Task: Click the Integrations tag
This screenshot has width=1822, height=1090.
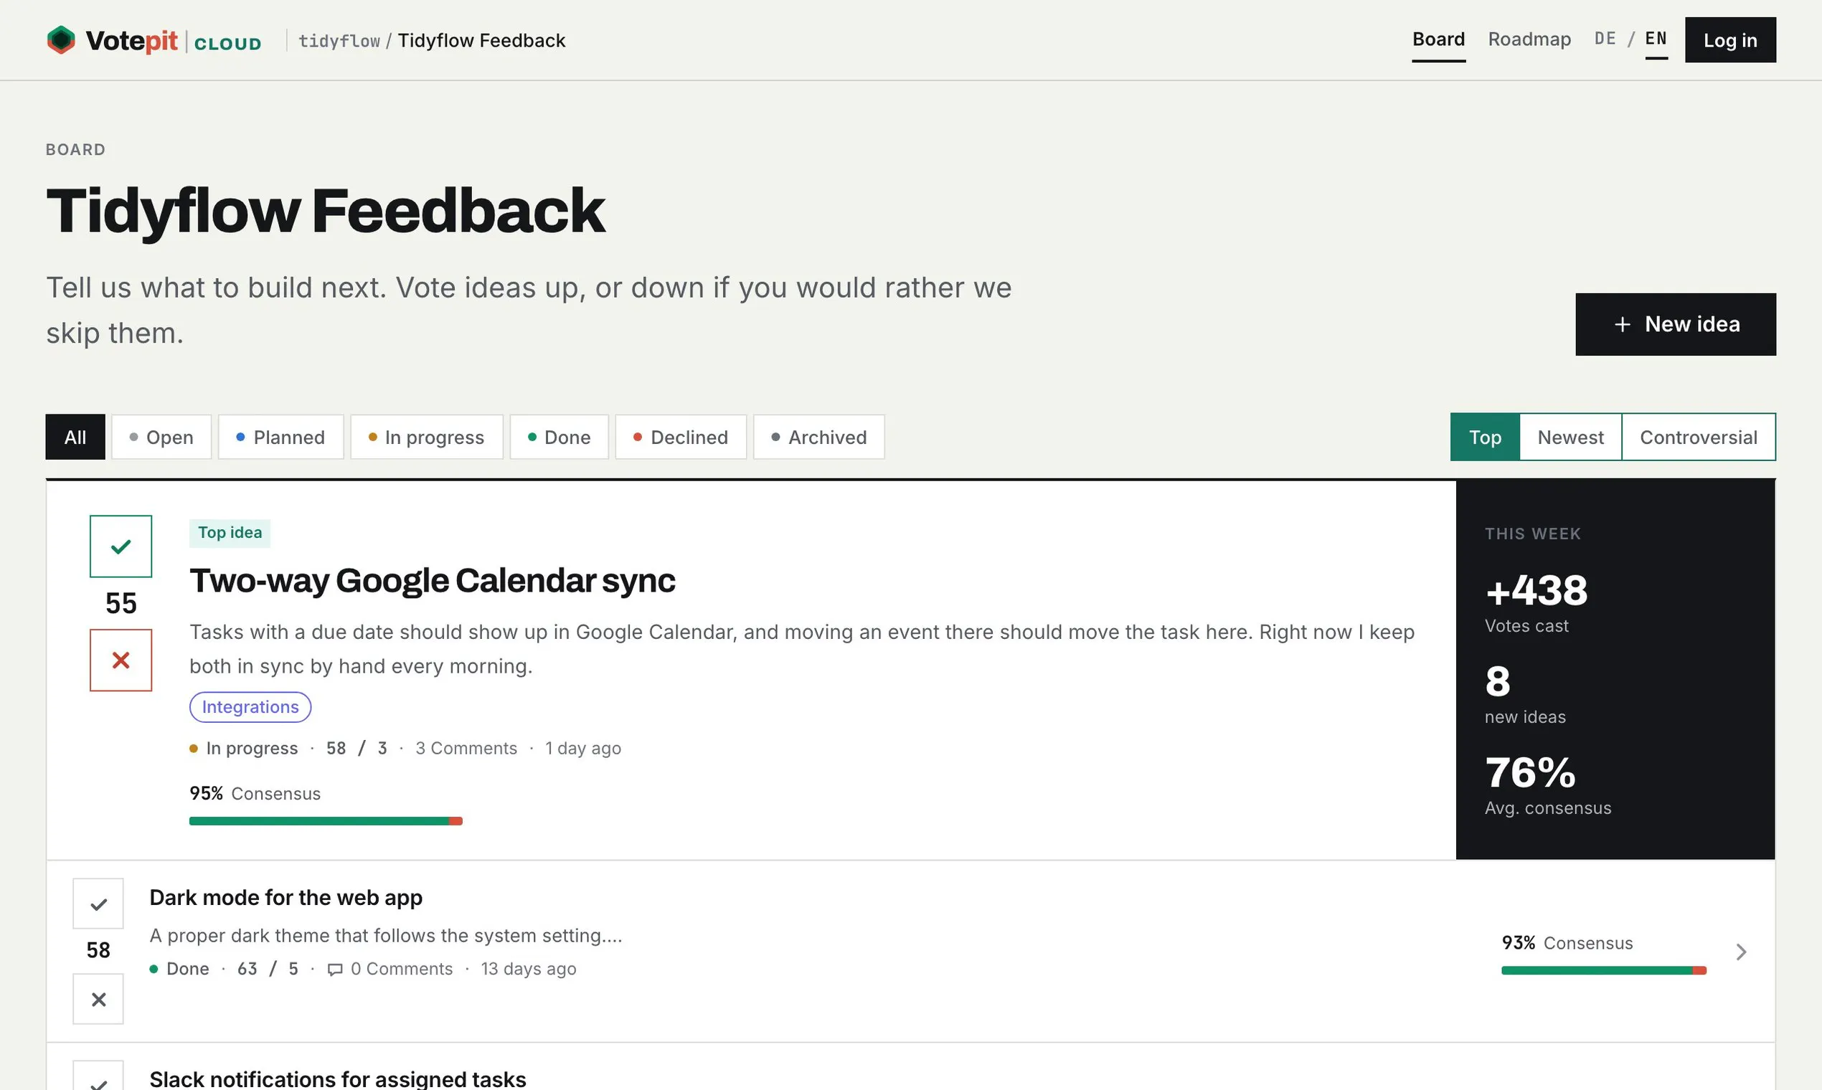Action: pyautogui.click(x=250, y=706)
